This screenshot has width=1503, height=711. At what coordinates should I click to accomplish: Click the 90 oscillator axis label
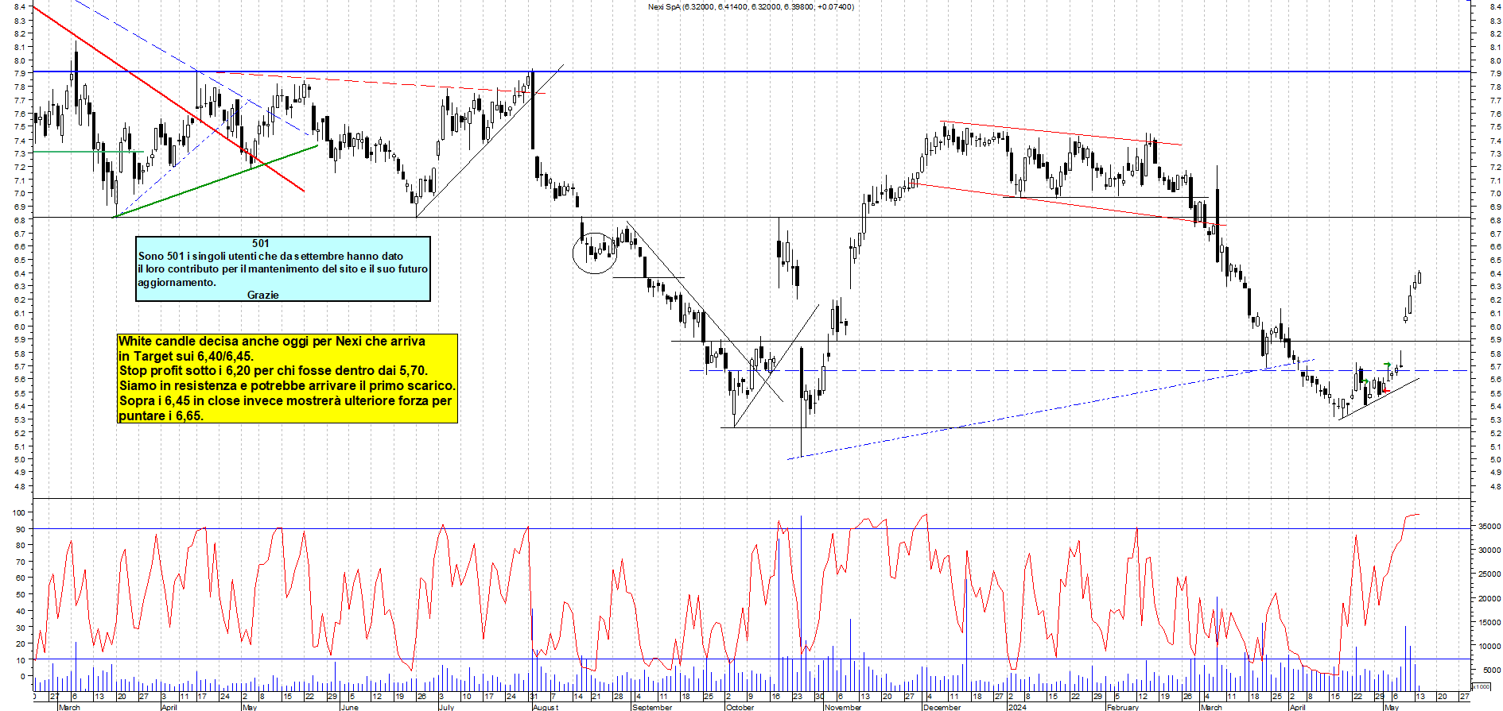21,528
